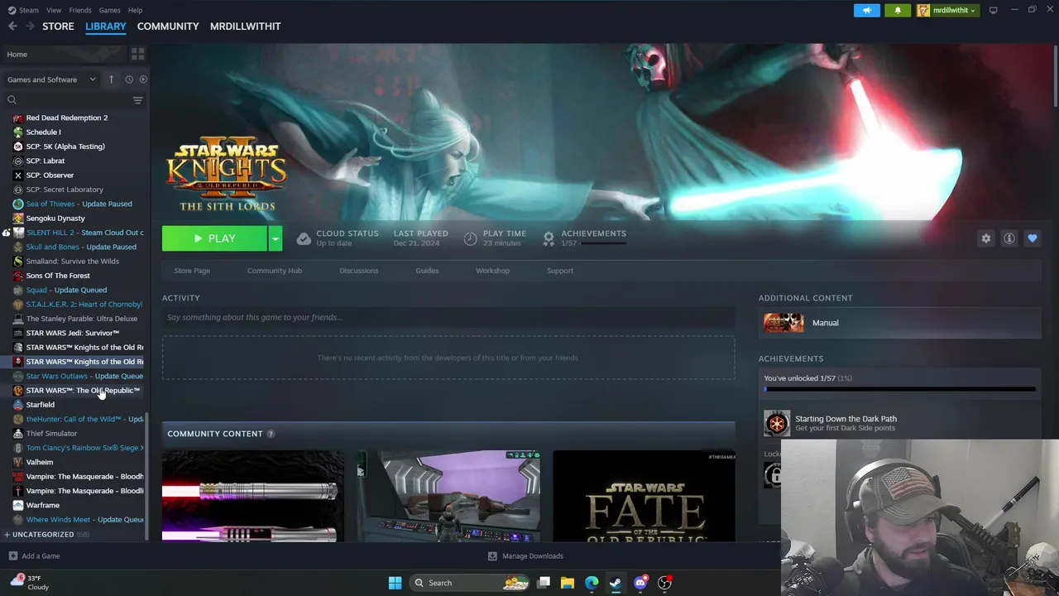Sort library list ascending arrow
Screen dimensions: 1059x596
tap(111, 79)
